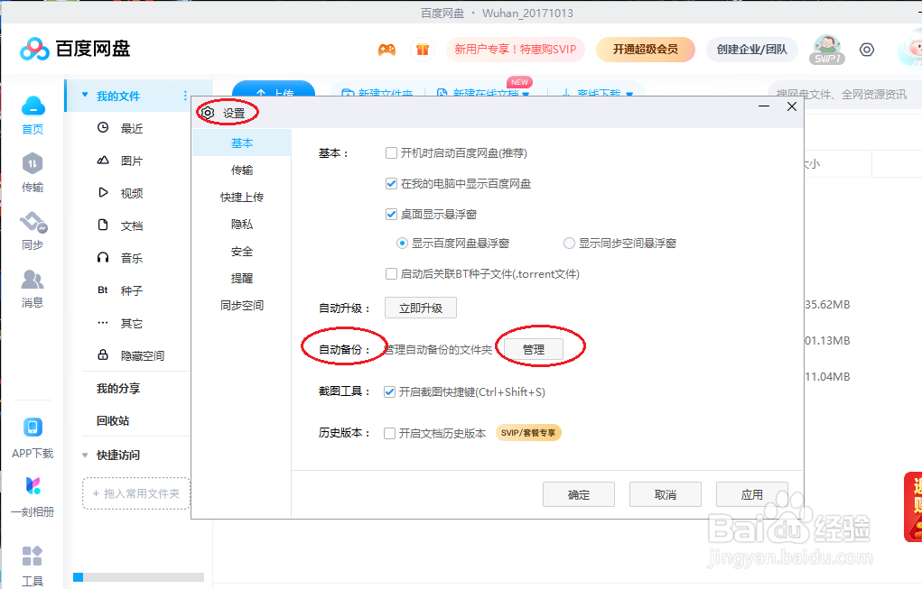This screenshot has height=589, width=922.
Task: Switch to 隐私 settings tab
Action: pos(242,224)
